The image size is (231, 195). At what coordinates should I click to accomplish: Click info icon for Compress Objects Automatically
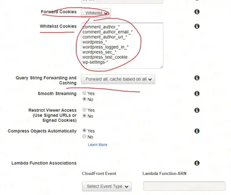click(197, 131)
